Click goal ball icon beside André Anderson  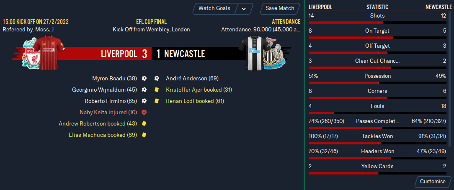157,78
